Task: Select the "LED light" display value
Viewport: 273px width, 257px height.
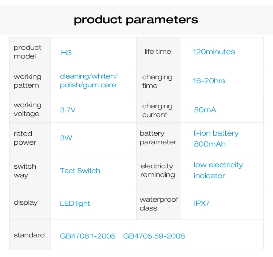Action: 75,204
